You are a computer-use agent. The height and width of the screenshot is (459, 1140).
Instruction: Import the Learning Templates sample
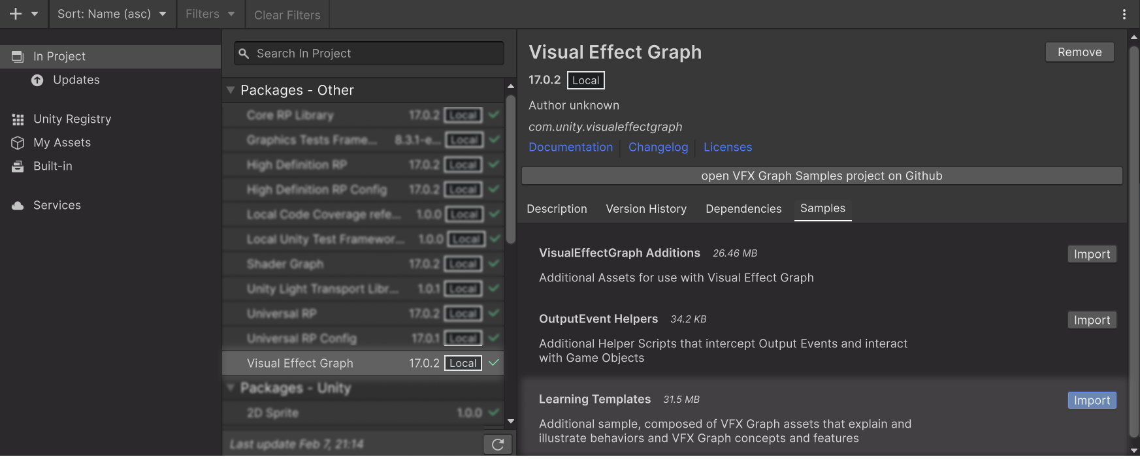tap(1092, 400)
